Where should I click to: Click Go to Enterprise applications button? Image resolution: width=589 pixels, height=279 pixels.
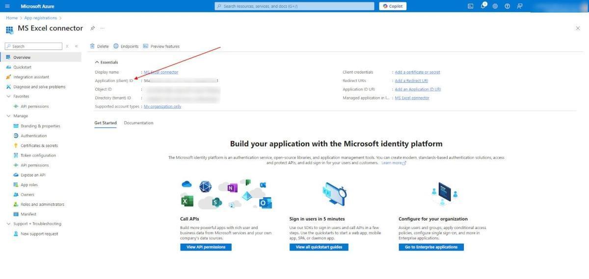click(431, 247)
